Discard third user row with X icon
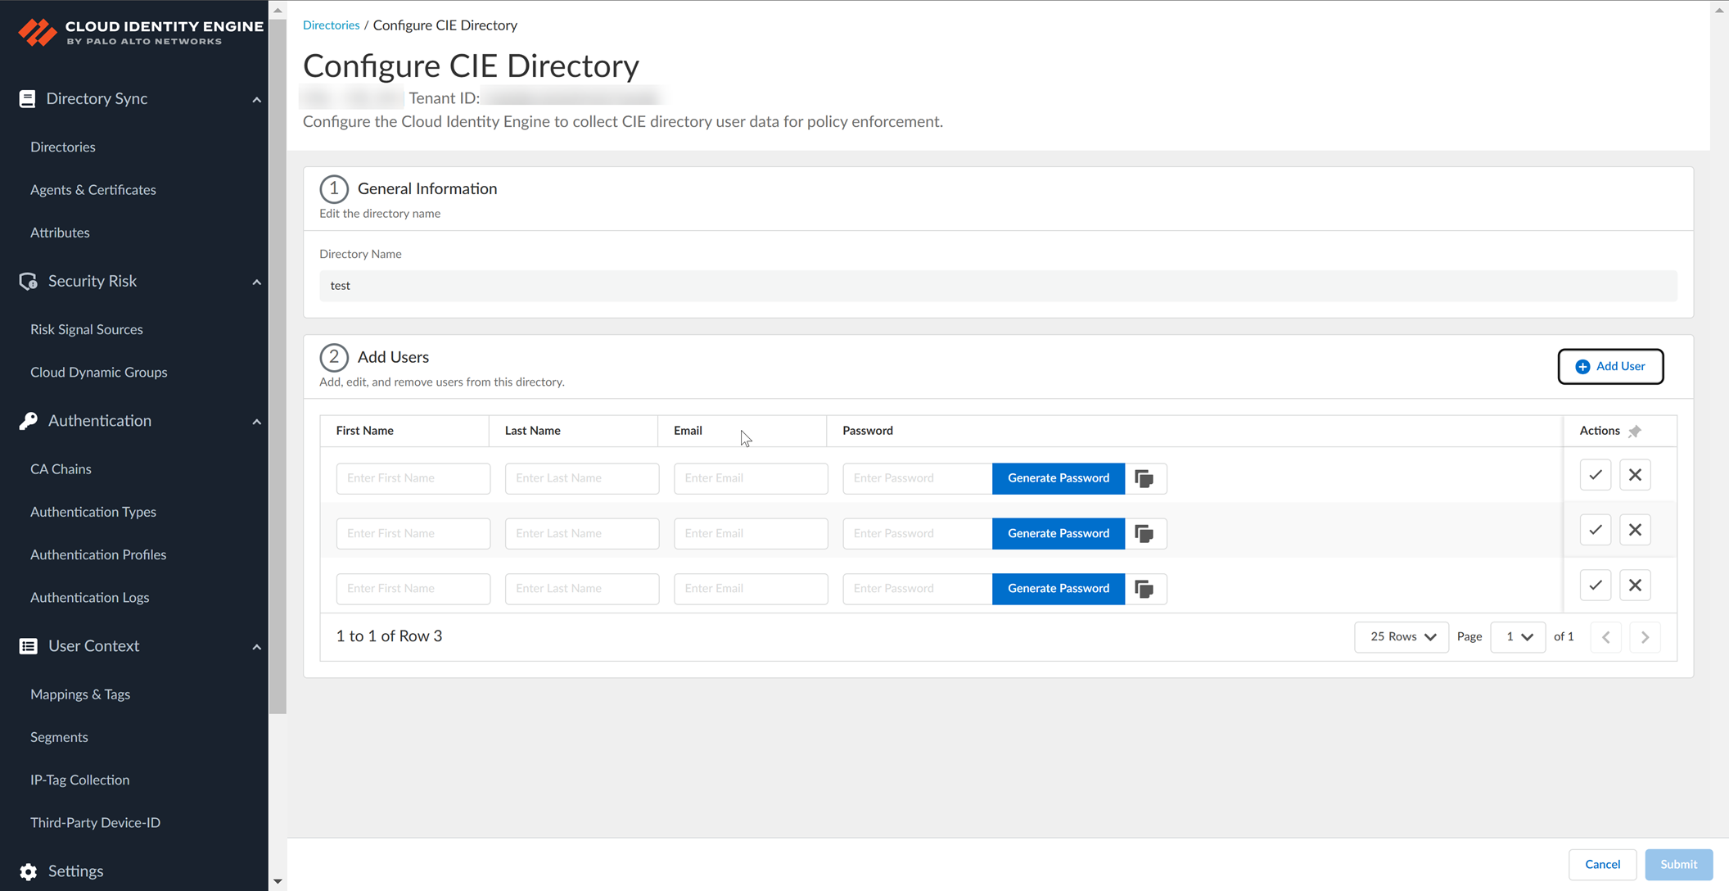 coord(1635,586)
